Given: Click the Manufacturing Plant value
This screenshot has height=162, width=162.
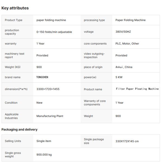Looking at the screenshot, I should pos(50,116).
